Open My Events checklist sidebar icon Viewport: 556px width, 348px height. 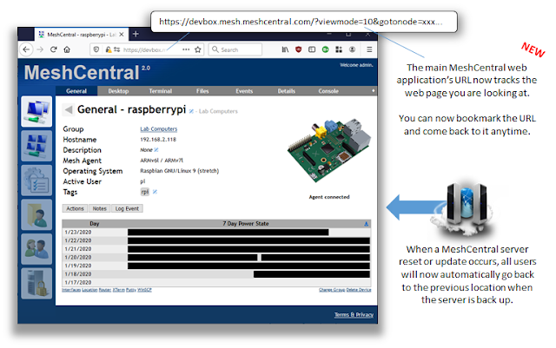click(36, 181)
